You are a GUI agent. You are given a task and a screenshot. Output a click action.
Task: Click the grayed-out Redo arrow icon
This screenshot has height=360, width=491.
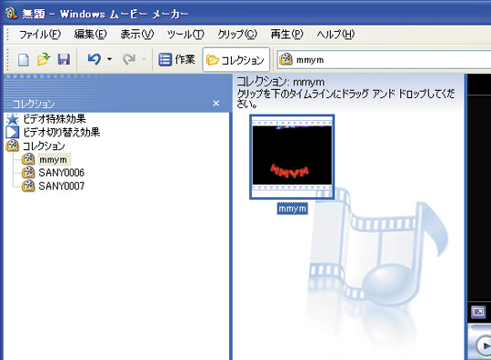pos(129,59)
